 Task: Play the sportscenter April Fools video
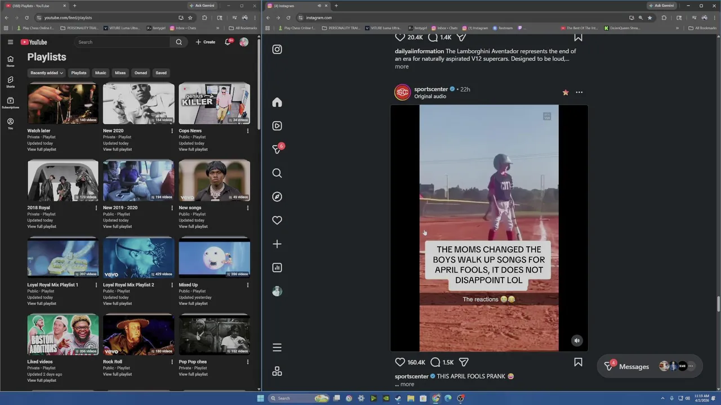pyautogui.click(x=489, y=228)
